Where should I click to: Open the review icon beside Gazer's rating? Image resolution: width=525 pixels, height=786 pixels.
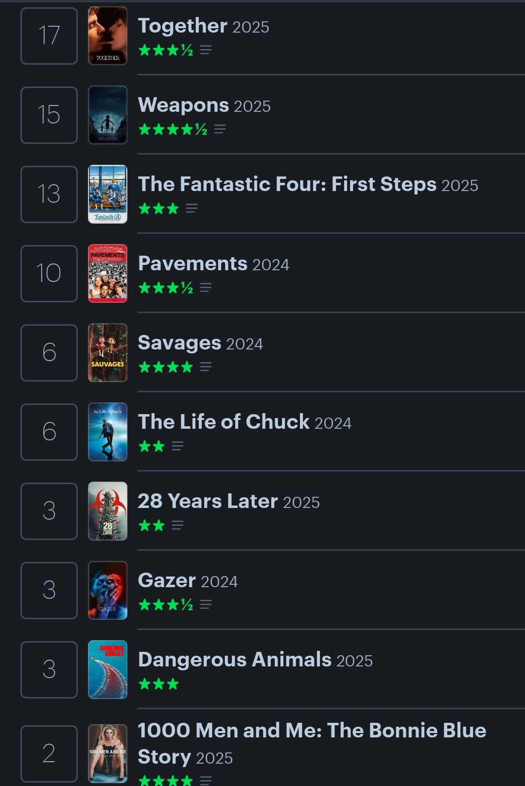(x=206, y=605)
